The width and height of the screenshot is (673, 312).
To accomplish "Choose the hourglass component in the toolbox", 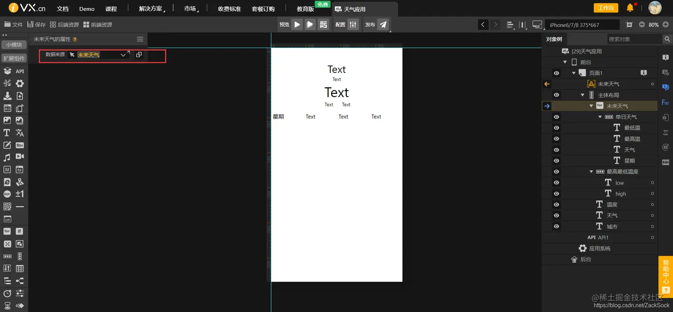I will (x=7, y=306).
